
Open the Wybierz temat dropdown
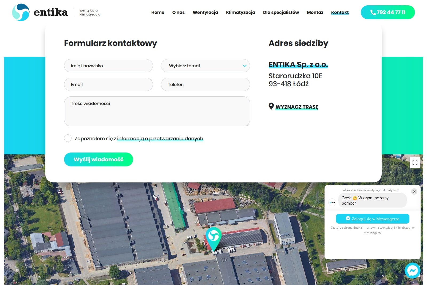click(205, 66)
